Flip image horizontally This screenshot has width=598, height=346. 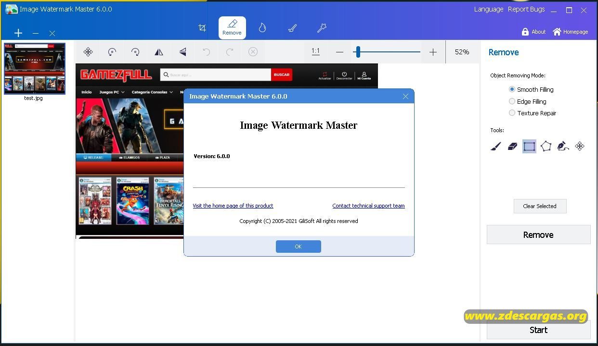pos(159,52)
